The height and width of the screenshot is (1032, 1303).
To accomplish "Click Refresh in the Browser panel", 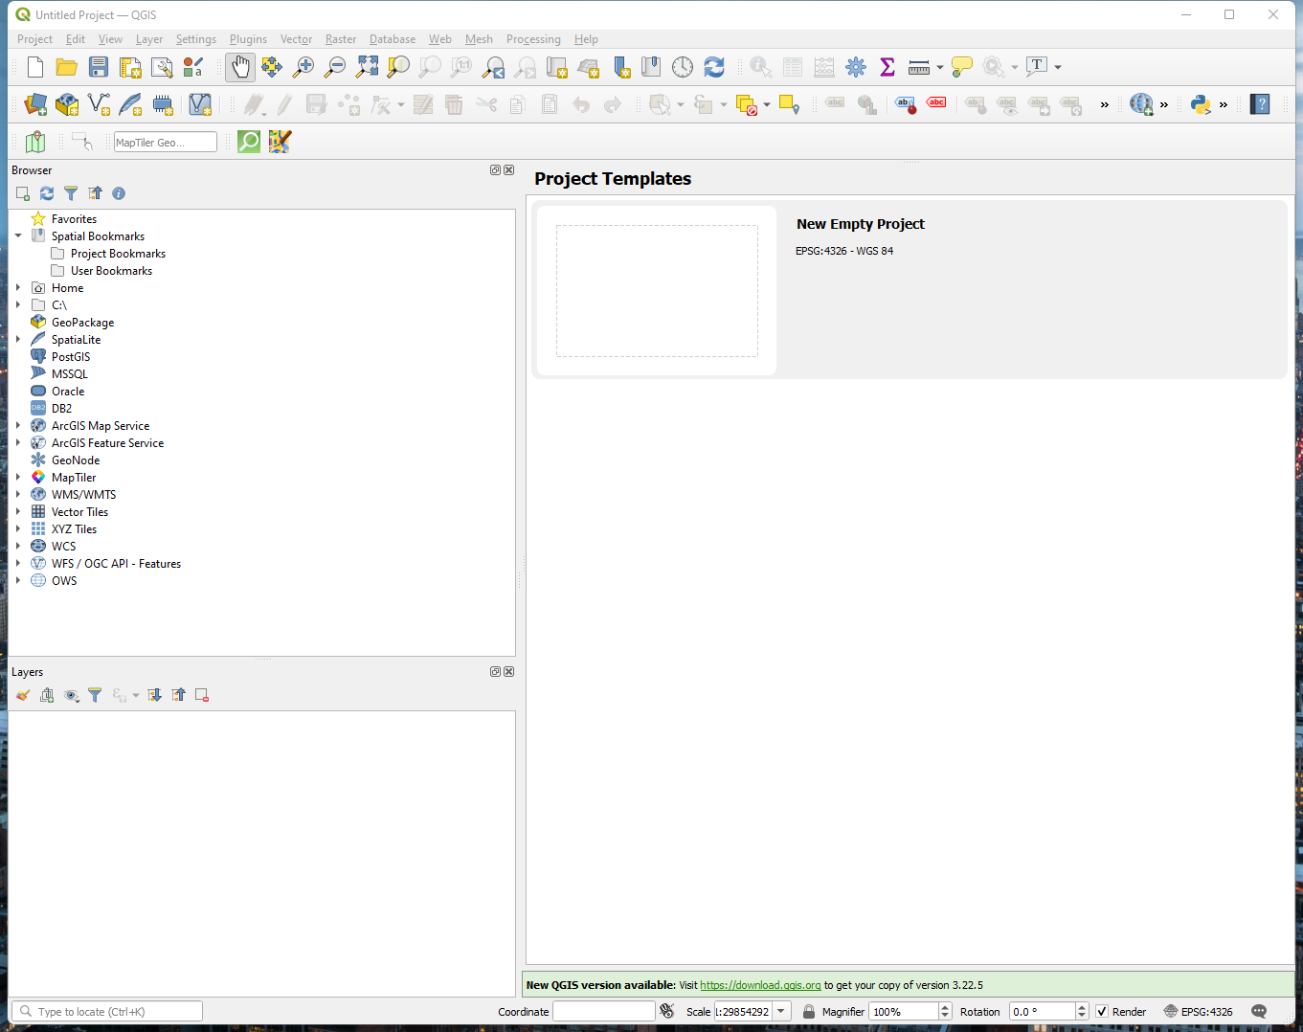I will 47,193.
